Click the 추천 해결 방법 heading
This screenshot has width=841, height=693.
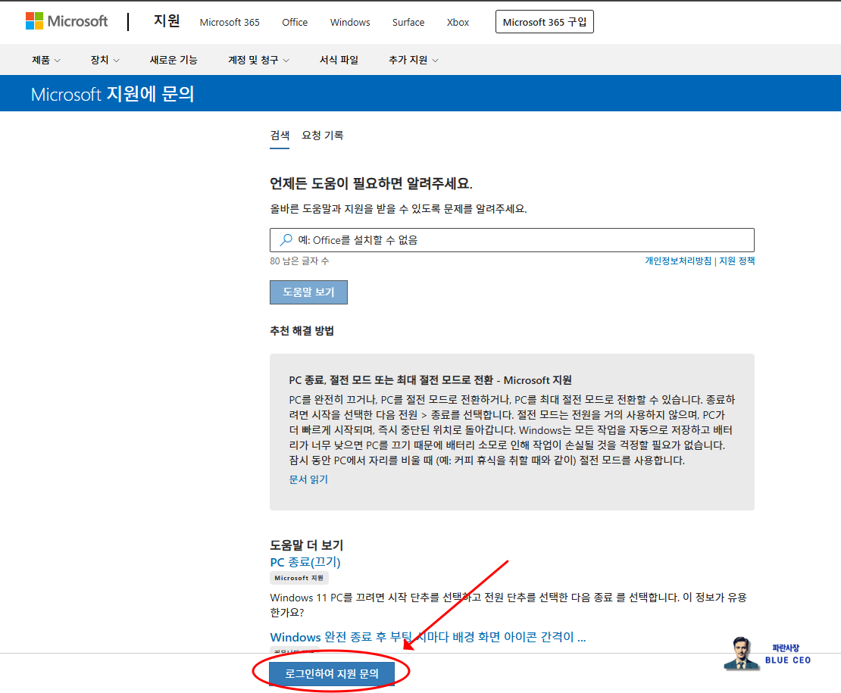[x=302, y=331]
